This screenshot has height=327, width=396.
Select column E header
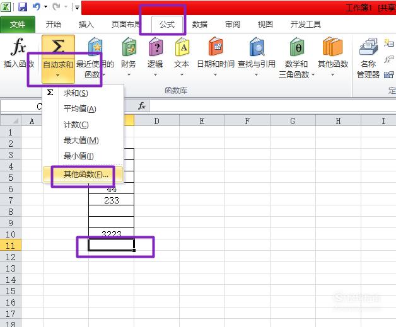(x=202, y=121)
